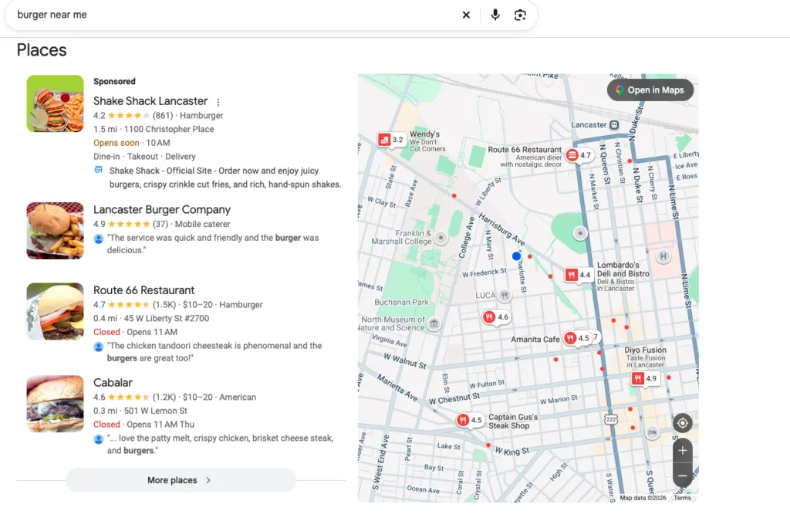Viewport: 790px width, 518px height.
Task: Click the map Terms link
Action: tap(682, 498)
